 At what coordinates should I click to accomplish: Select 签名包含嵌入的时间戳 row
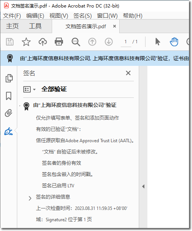(x=67, y=175)
